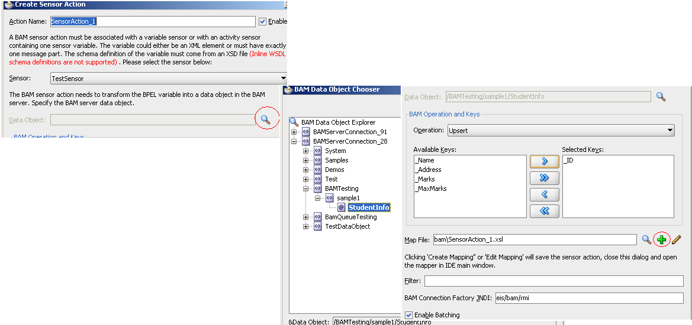Click the BAM Data Object Explorer root icon

pyautogui.click(x=294, y=122)
